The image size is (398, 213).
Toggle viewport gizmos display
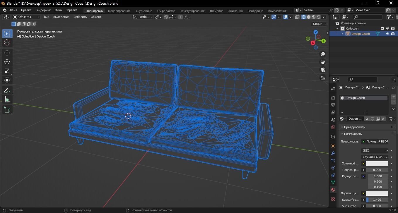pyautogui.click(x=274, y=17)
